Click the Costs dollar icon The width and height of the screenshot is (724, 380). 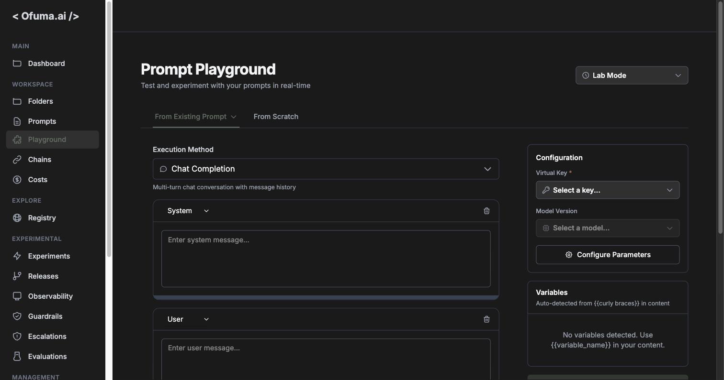pos(17,180)
